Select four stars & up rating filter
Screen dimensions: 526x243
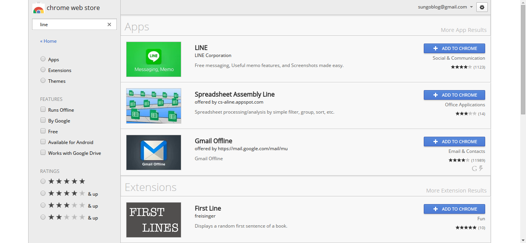coord(43,193)
